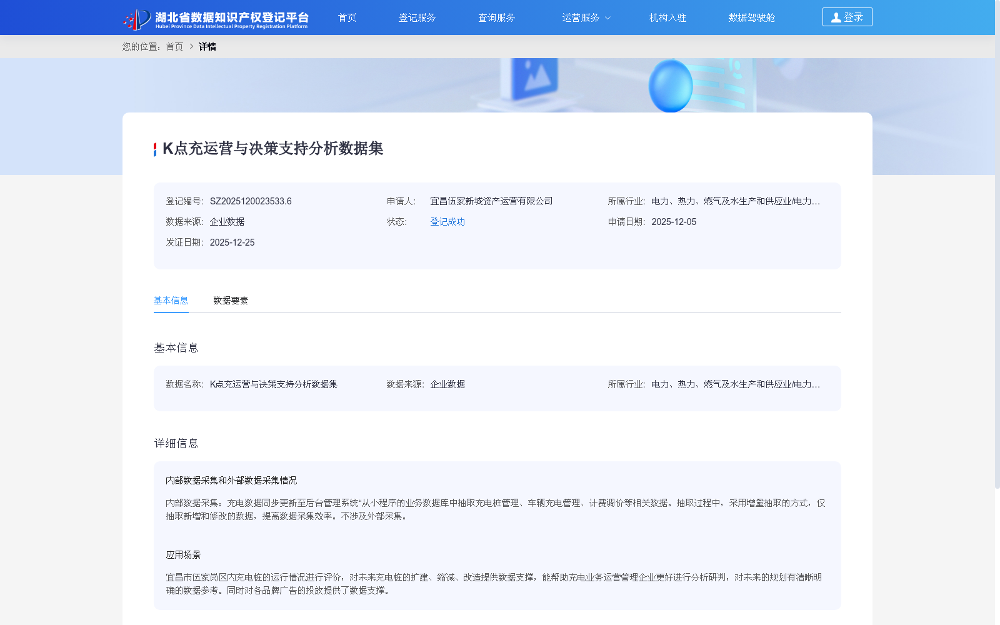Click truncated 所属行业 value in header panel
This screenshot has width=1000, height=625.
click(x=736, y=201)
